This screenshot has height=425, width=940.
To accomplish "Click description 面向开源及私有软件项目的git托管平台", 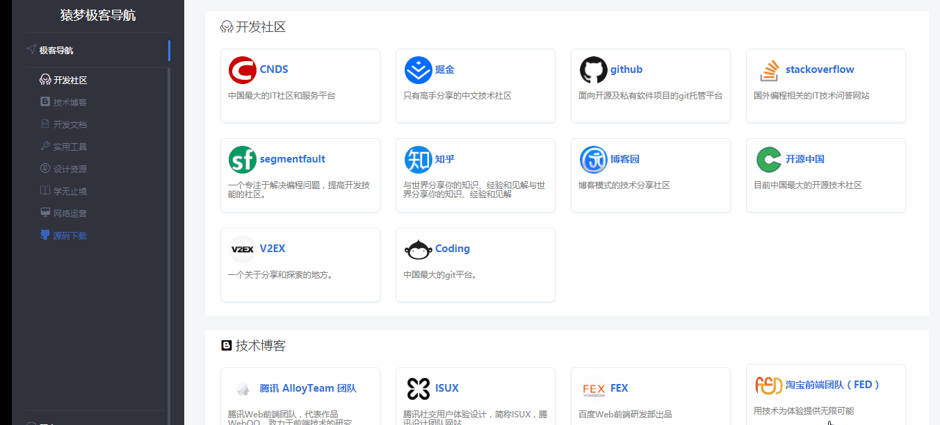I will (x=651, y=96).
